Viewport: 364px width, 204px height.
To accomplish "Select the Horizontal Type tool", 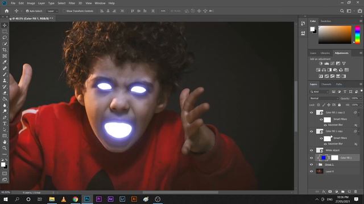I will (5, 124).
